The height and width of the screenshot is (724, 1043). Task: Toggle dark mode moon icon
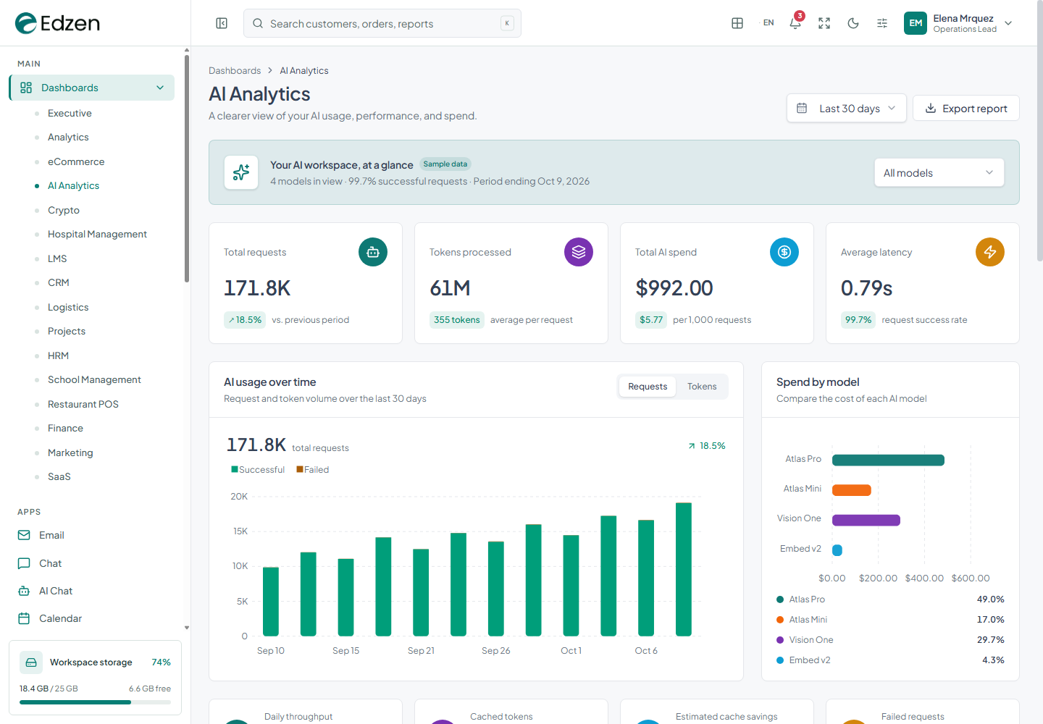pyautogui.click(x=853, y=23)
